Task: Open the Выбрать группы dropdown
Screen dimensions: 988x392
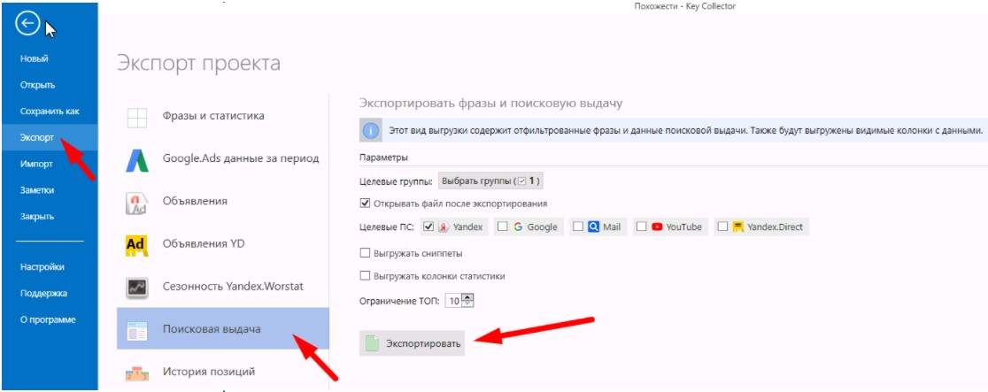Action: click(x=490, y=181)
